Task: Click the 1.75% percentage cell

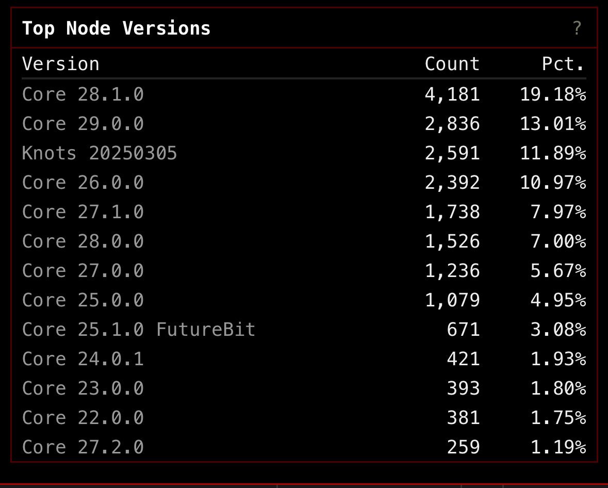Action: click(x=558, y=417)
